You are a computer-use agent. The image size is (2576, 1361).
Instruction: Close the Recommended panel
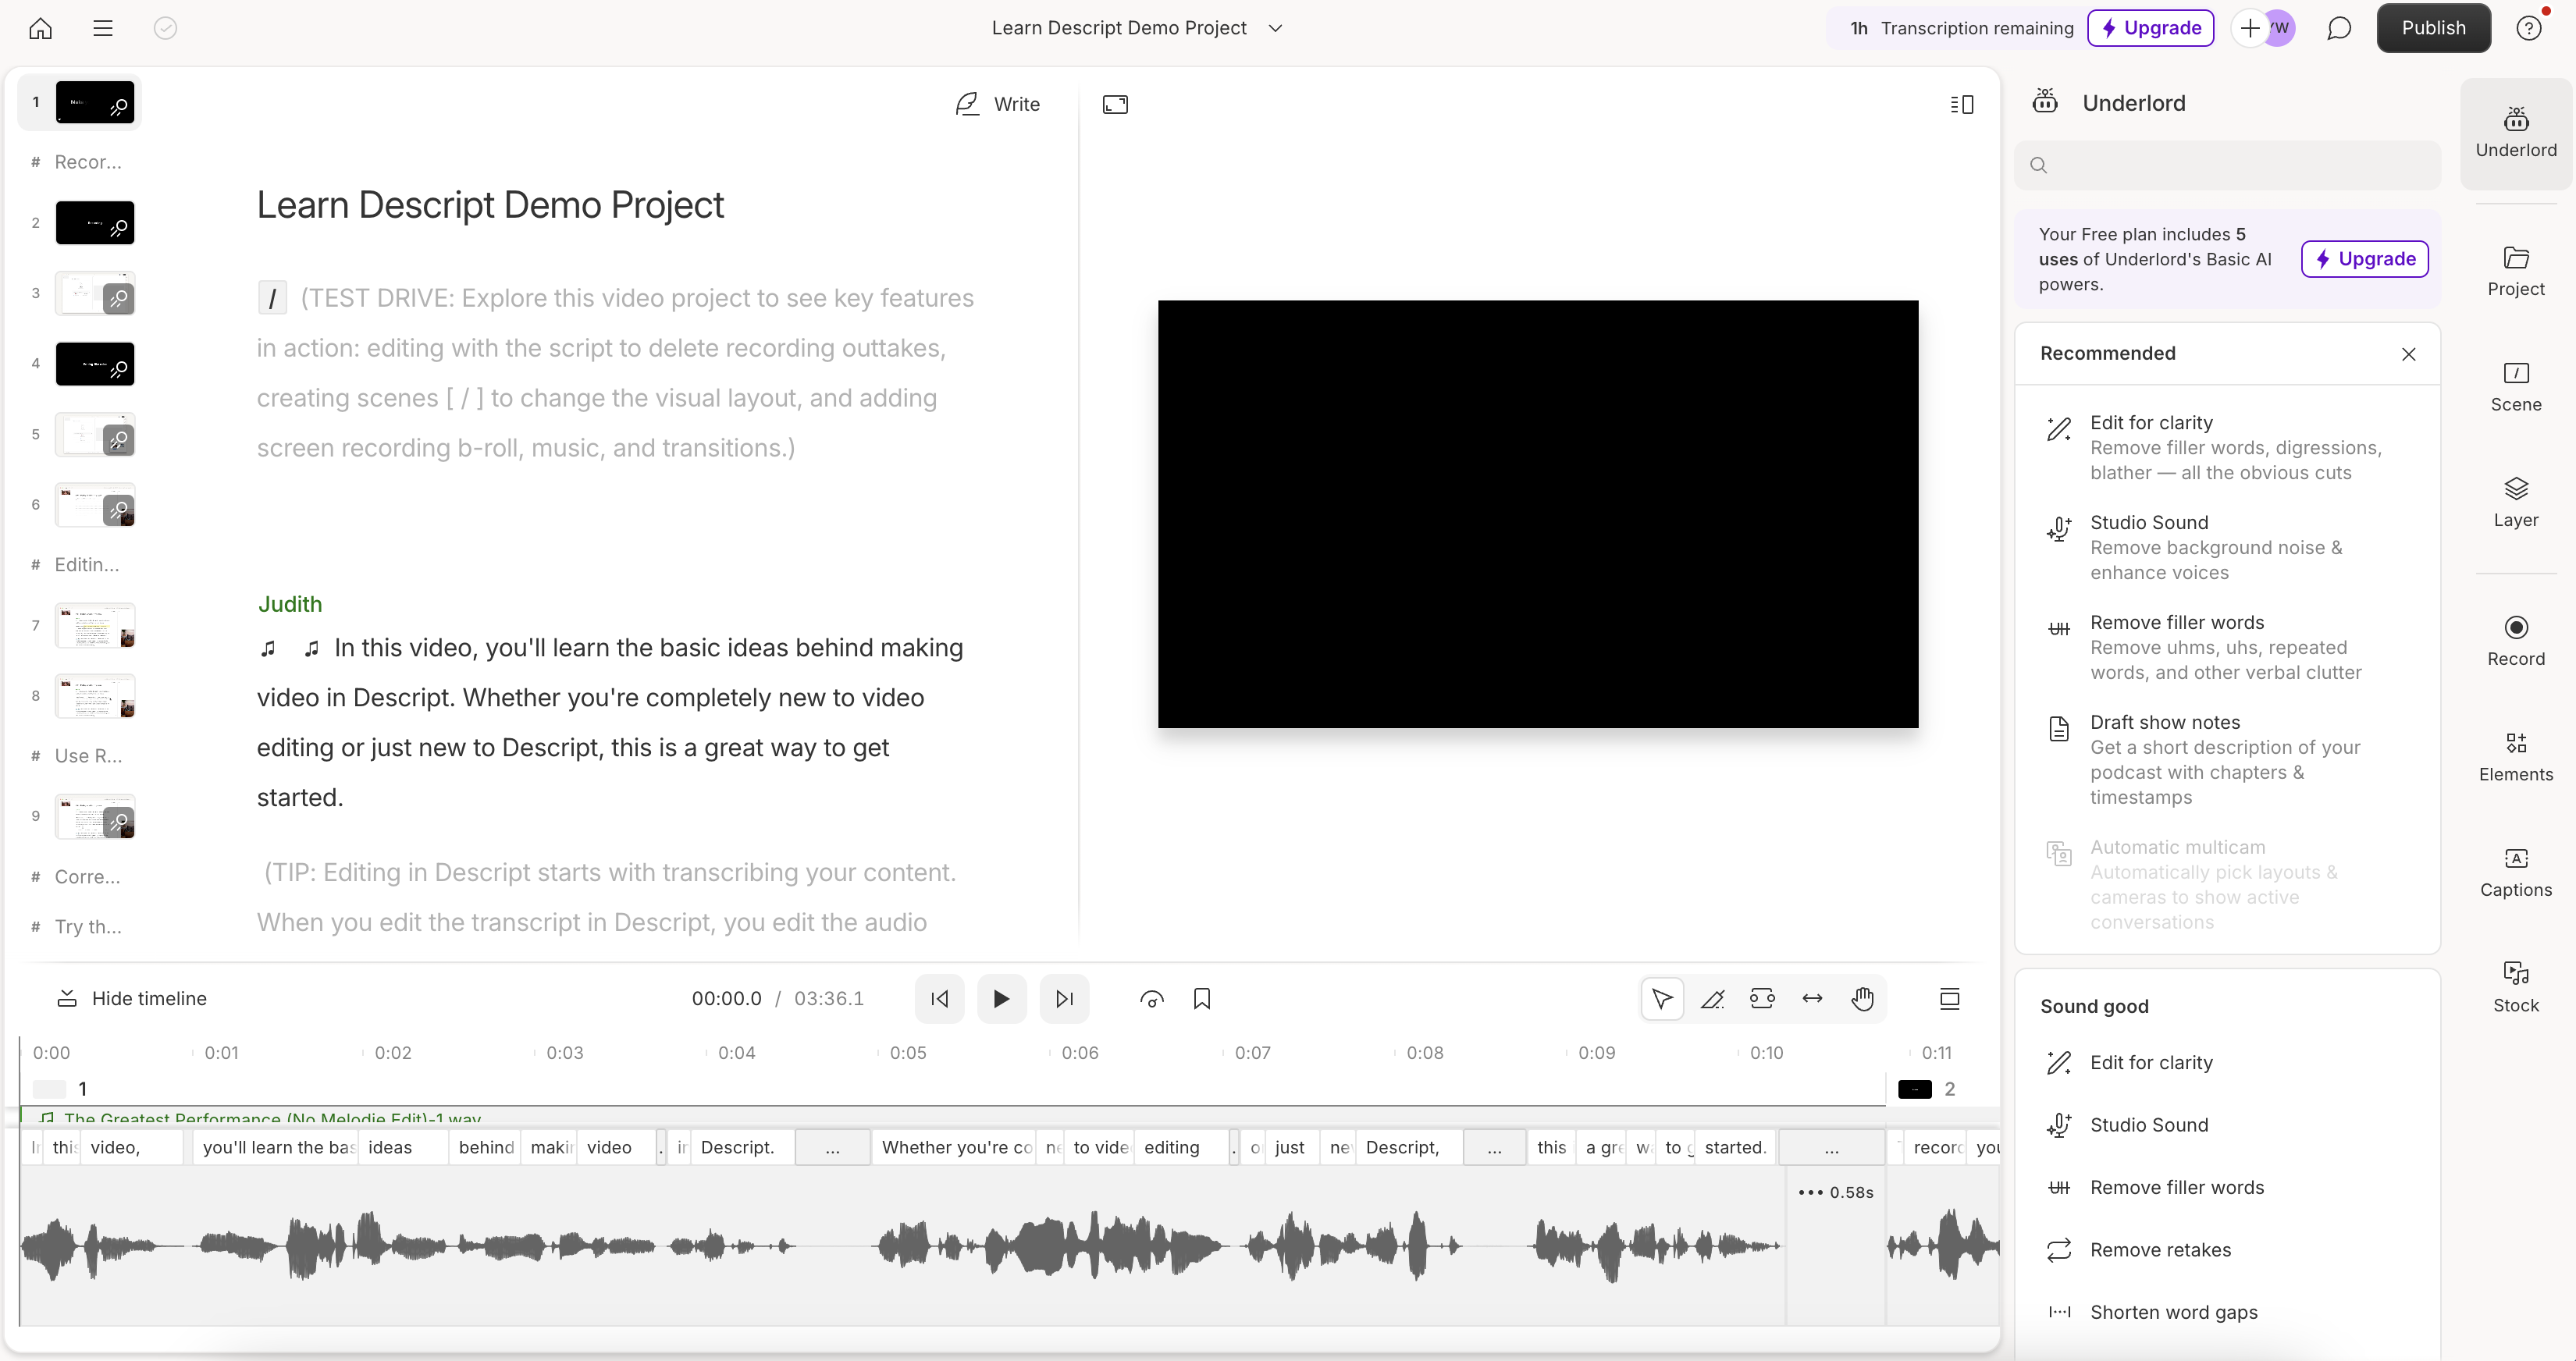[2408, 354]
